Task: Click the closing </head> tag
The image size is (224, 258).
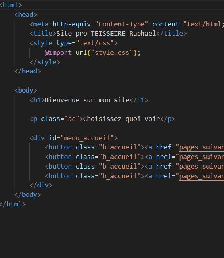Action: [28, 71]
